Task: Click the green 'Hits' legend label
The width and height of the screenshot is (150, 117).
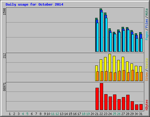Action: coord(146,12)
